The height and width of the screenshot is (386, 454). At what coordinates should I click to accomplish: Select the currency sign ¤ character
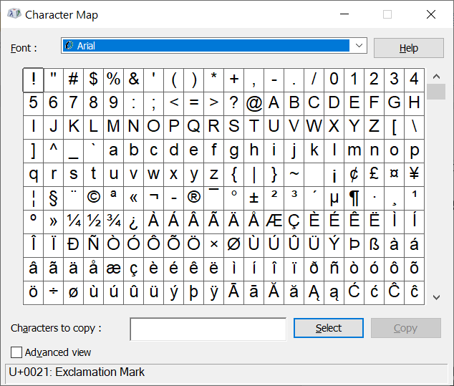point(395,175)
